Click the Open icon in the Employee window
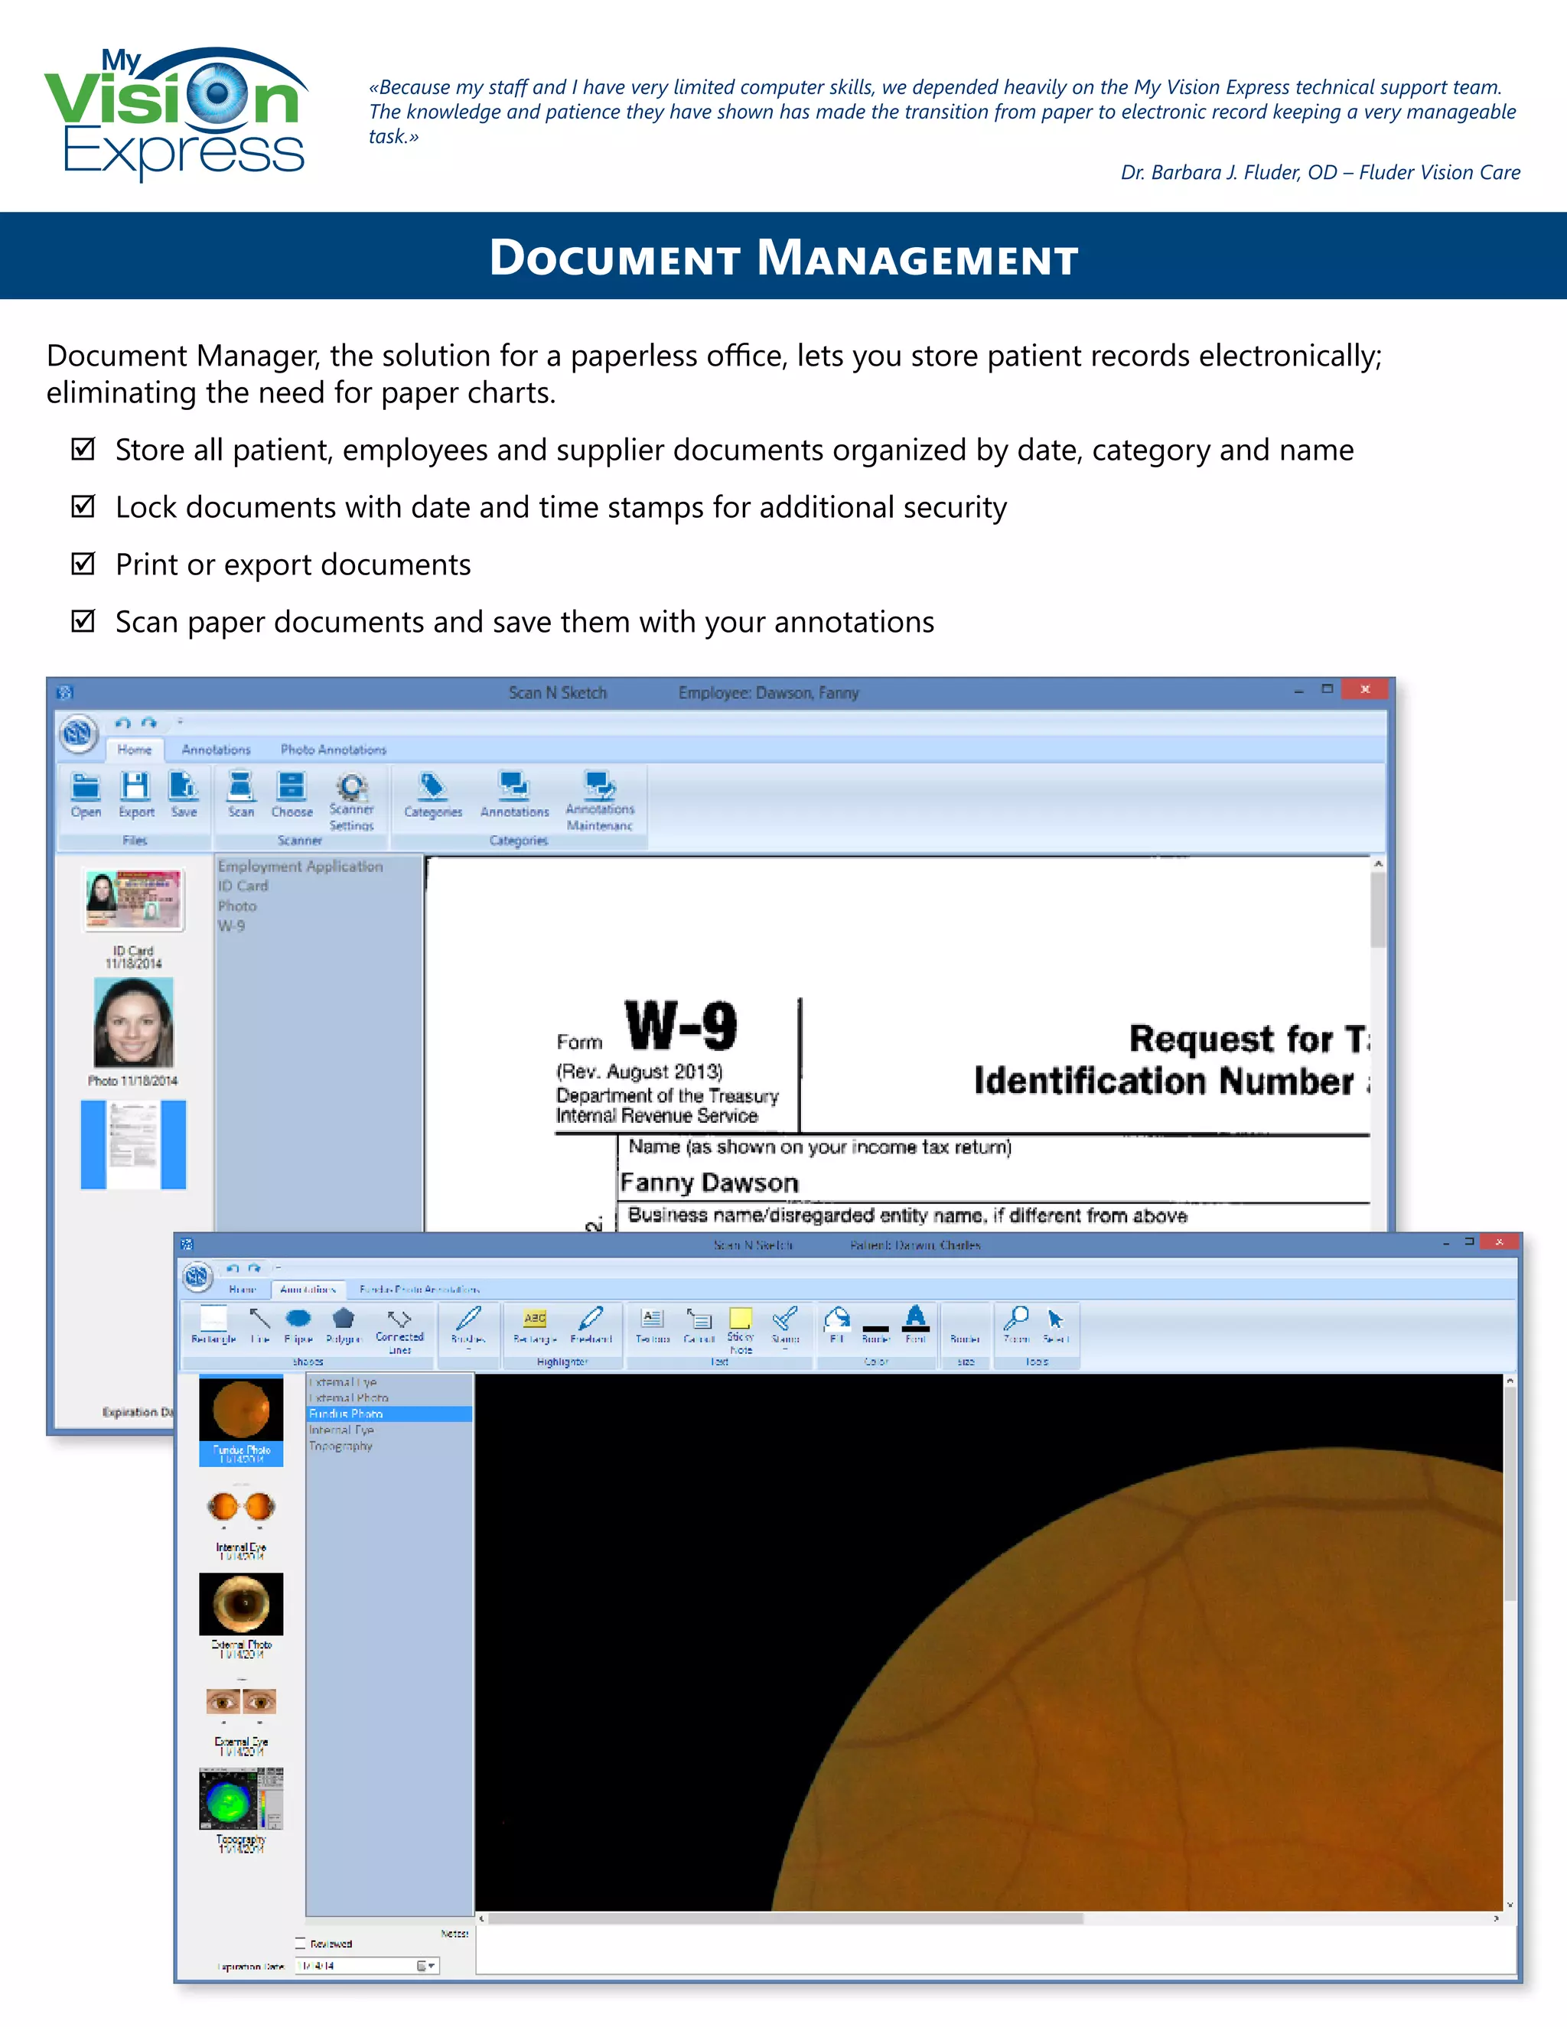The image size is (1567, 2027). point(86,787)
